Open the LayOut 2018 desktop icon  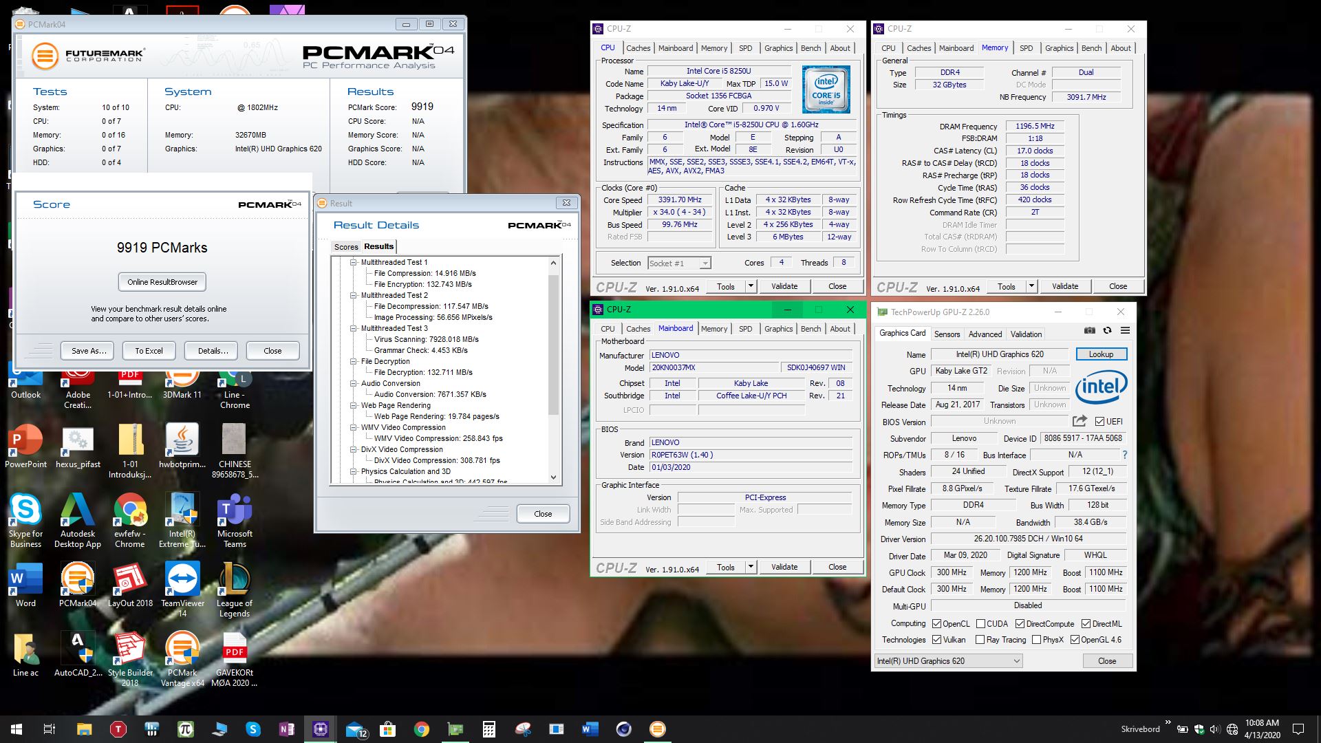coord(130,585)
